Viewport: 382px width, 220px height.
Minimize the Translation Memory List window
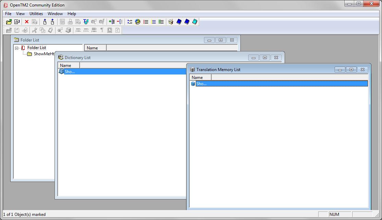point(340,70)
